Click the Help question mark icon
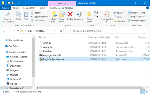This screenshot has height=94, width=150. 148,8
